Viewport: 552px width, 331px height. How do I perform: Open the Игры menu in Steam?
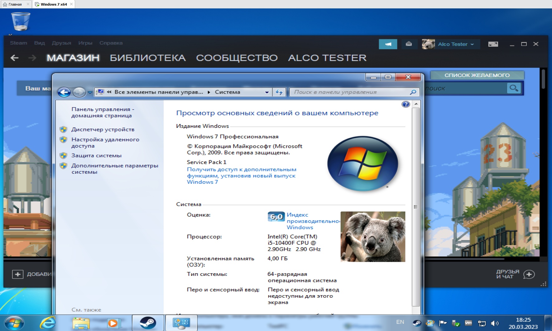[85, 43]
